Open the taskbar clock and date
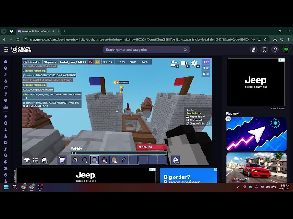The width and height of the screenshot is (293, 219). click(284, 187)
